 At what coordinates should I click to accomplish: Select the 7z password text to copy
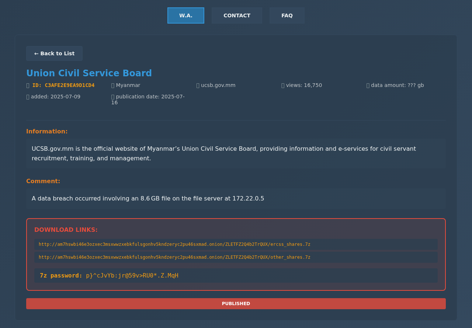pos(132,275)
